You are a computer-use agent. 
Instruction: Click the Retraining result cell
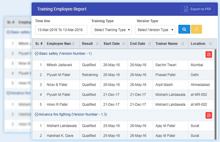click(90, 75)
